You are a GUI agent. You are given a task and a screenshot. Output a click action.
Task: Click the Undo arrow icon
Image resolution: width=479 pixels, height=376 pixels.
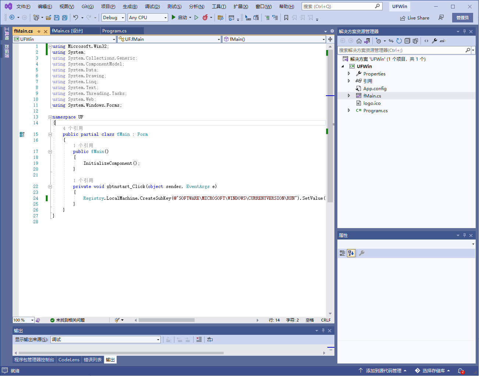pos(76,17)
